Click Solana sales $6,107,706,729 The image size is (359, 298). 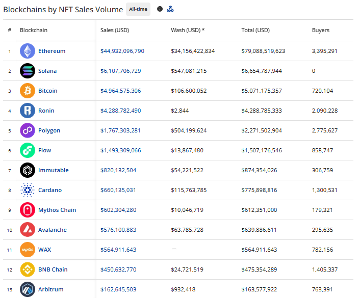coord(121,71)
